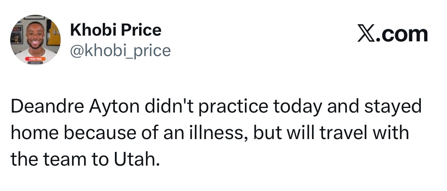Click the Khobi Price display name
This screenshot has width=447, height=191.
(x=116, y=30)
